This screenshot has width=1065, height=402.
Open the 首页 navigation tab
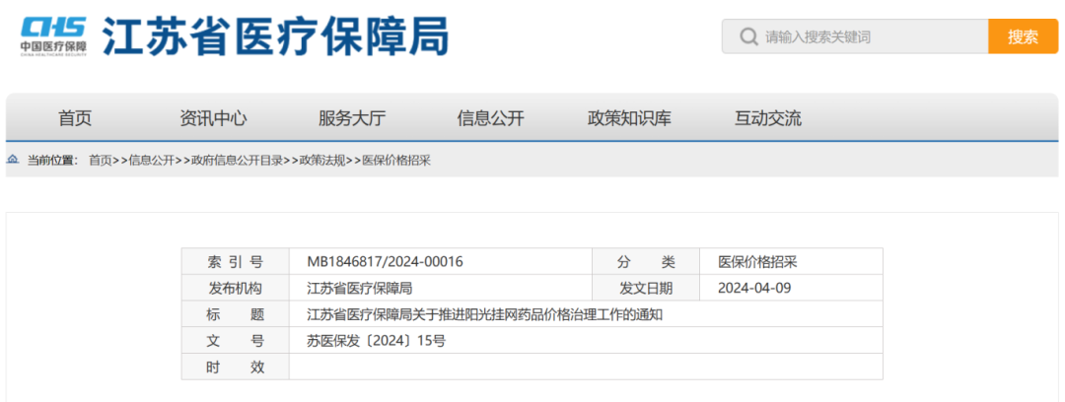75,118
